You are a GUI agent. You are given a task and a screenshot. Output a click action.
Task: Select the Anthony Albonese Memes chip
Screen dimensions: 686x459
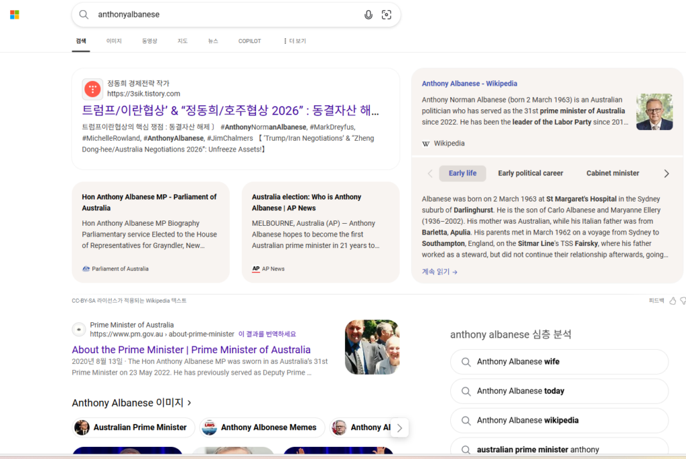coord(262,428)
